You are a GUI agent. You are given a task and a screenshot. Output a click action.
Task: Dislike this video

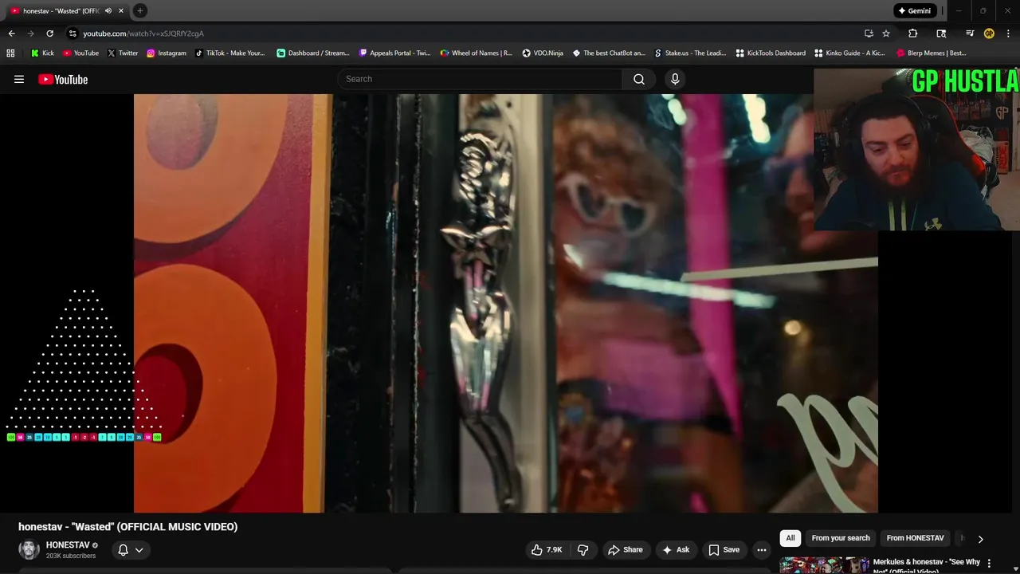(x=583, y=549)
